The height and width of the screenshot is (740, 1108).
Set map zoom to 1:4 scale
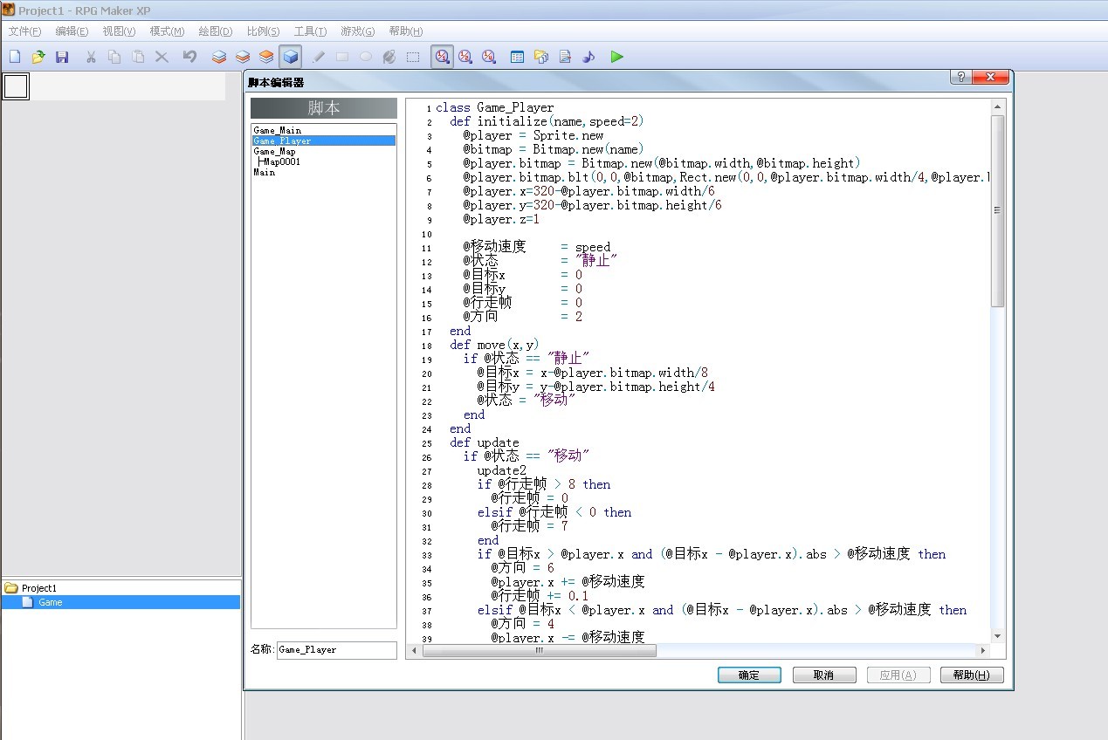tap(489, 57)
